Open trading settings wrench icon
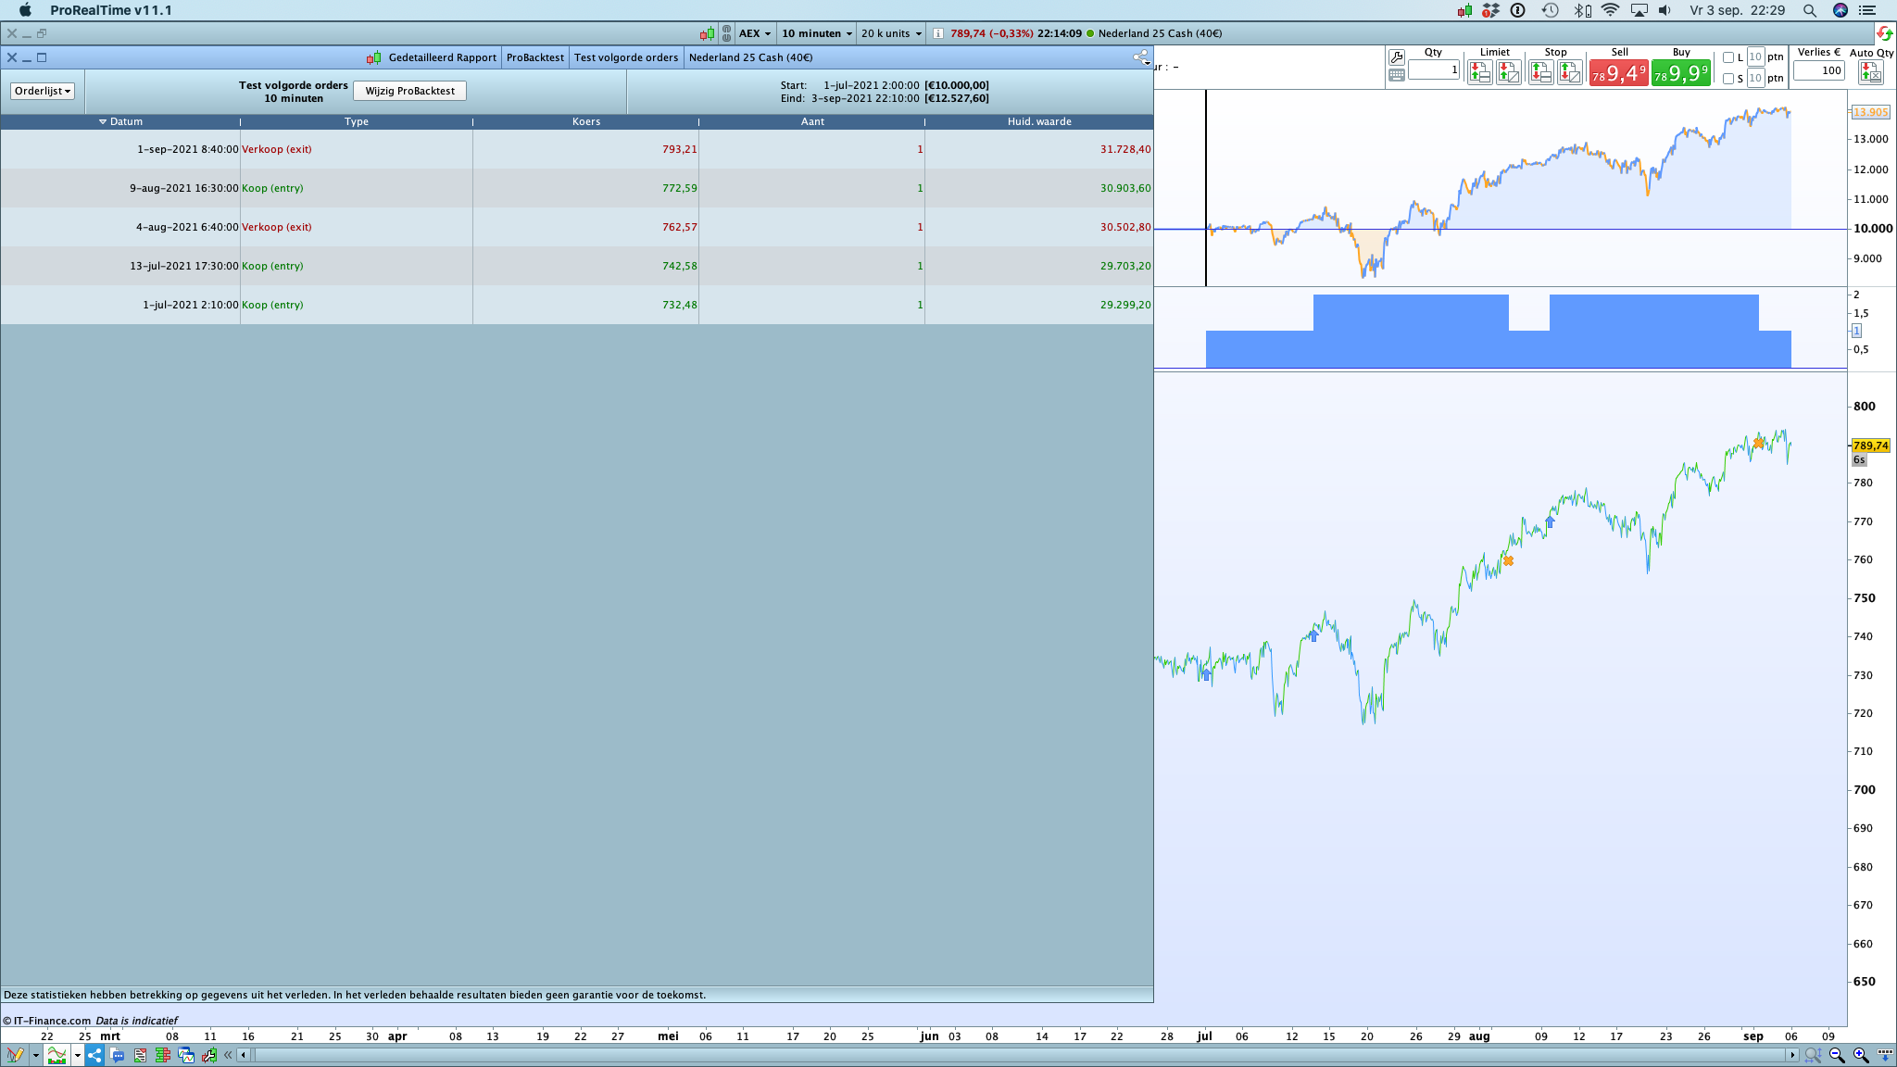This screenshot has height=1067, width=1897. pyautogui.click(x=1397, y=57)
